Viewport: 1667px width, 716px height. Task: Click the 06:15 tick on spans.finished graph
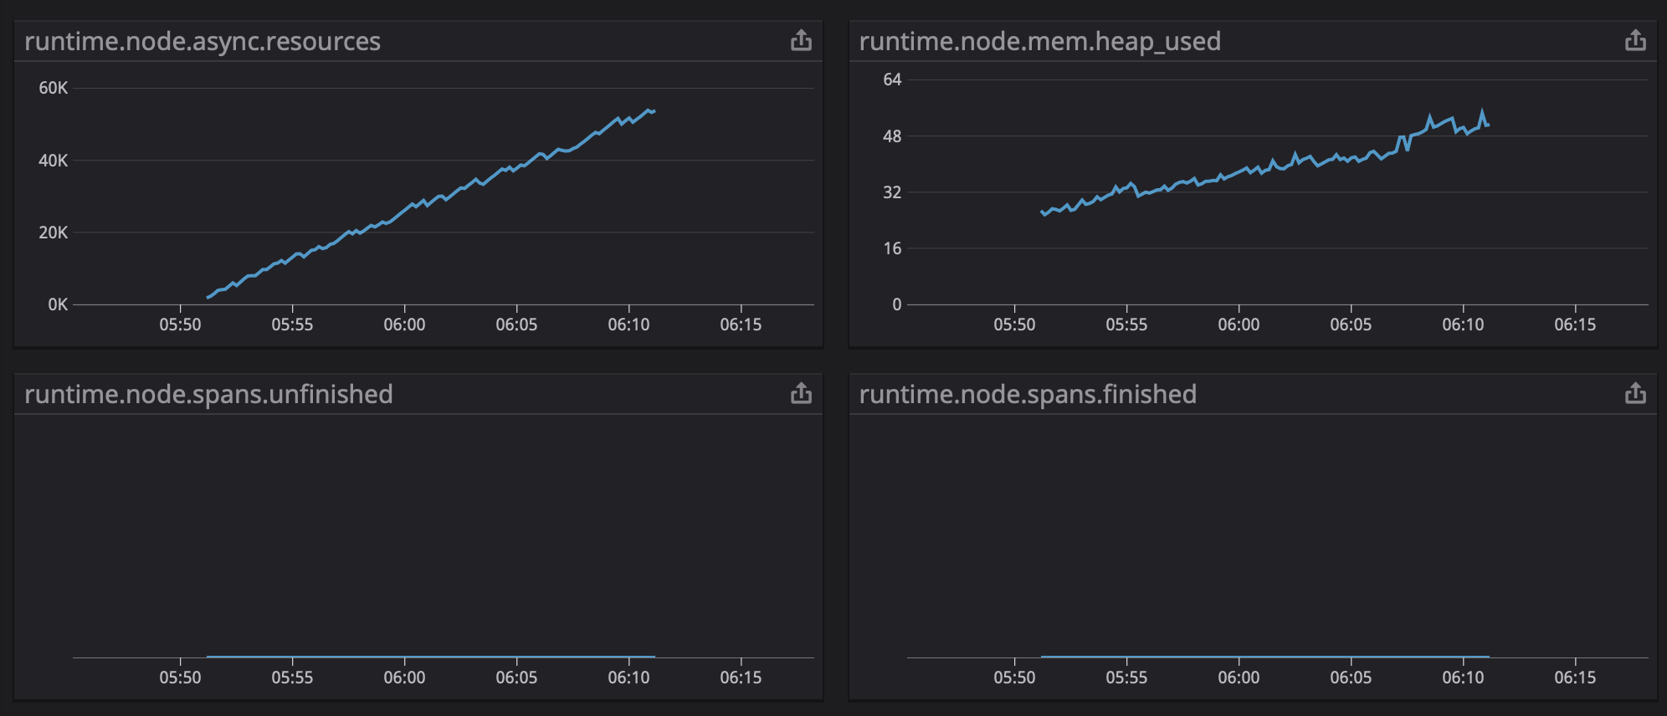coord(1575,678)
